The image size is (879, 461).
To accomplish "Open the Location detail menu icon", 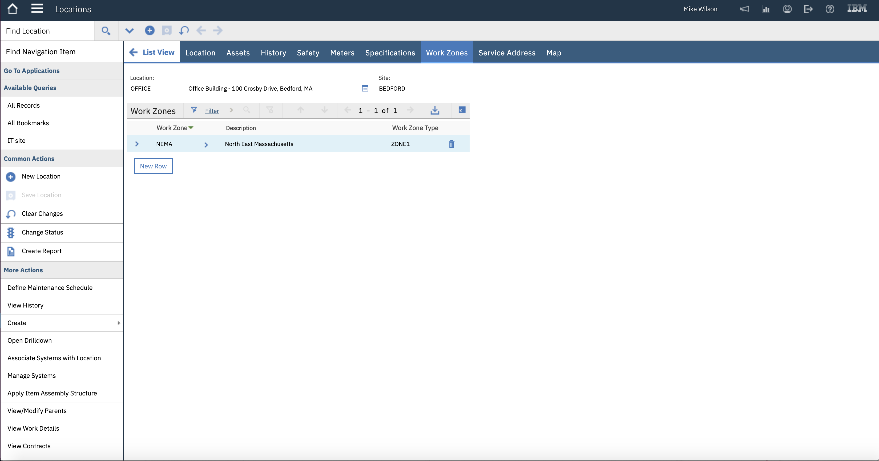I will click(365, 88).
